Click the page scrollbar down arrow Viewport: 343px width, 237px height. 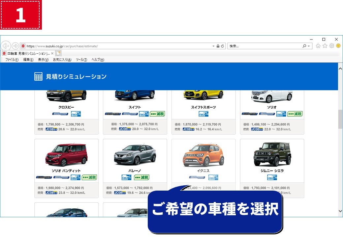point(340,211)
